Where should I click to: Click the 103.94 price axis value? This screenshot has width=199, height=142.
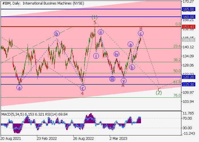pos(188,102)
